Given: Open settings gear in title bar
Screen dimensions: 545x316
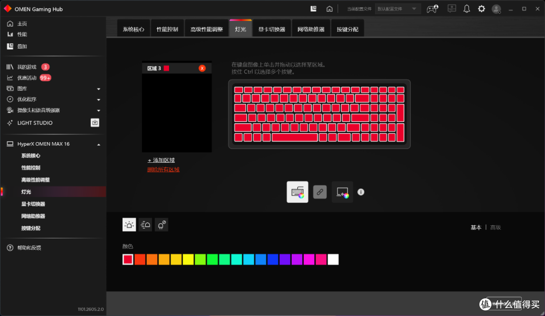Looking at the screenshot, I should tap(481, 9).
